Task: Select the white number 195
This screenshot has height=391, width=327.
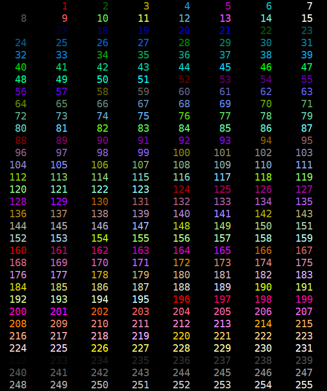Action: 141,299
